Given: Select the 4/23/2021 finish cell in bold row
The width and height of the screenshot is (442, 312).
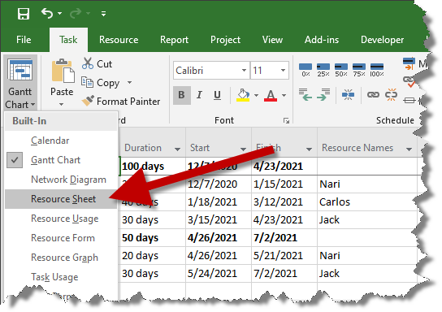Looking at the screenshot, I should pyautogui.click(x=284, y=166).
